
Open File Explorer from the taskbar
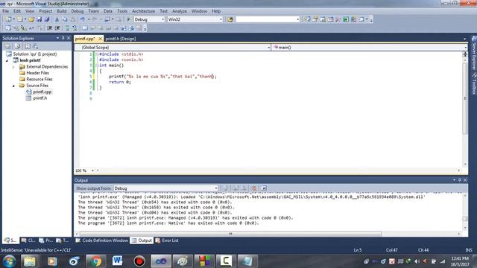click(30, 261)
